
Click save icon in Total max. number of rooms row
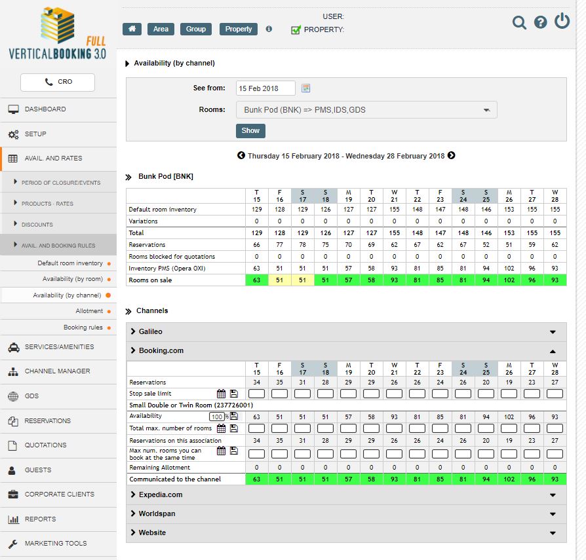234,428
